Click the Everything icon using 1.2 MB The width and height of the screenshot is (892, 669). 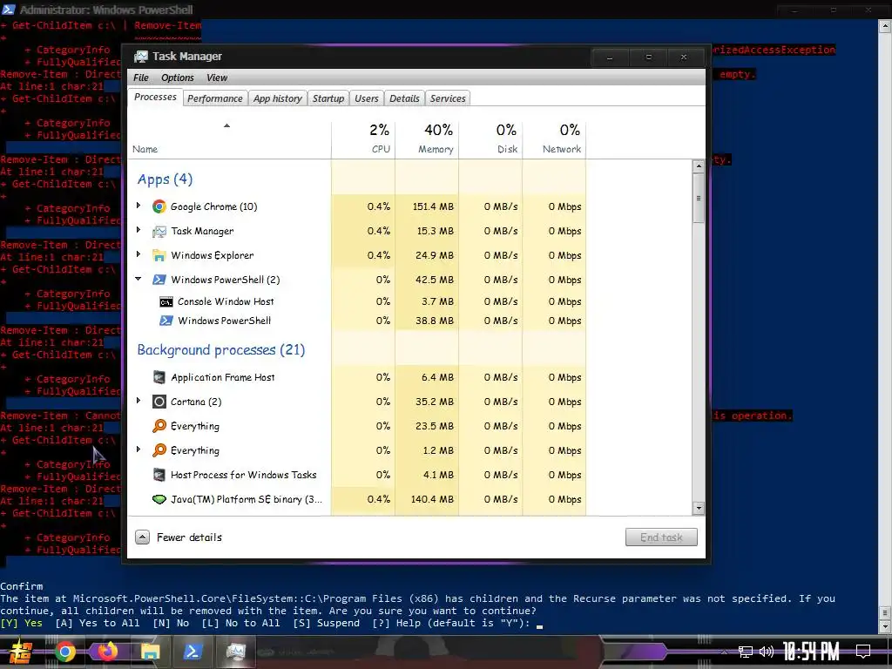(x=159, y=450)
